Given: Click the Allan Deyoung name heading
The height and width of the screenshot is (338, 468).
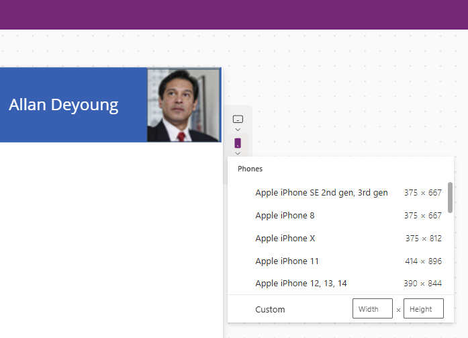Looking at the screenshot, I should tap(64, 105).
